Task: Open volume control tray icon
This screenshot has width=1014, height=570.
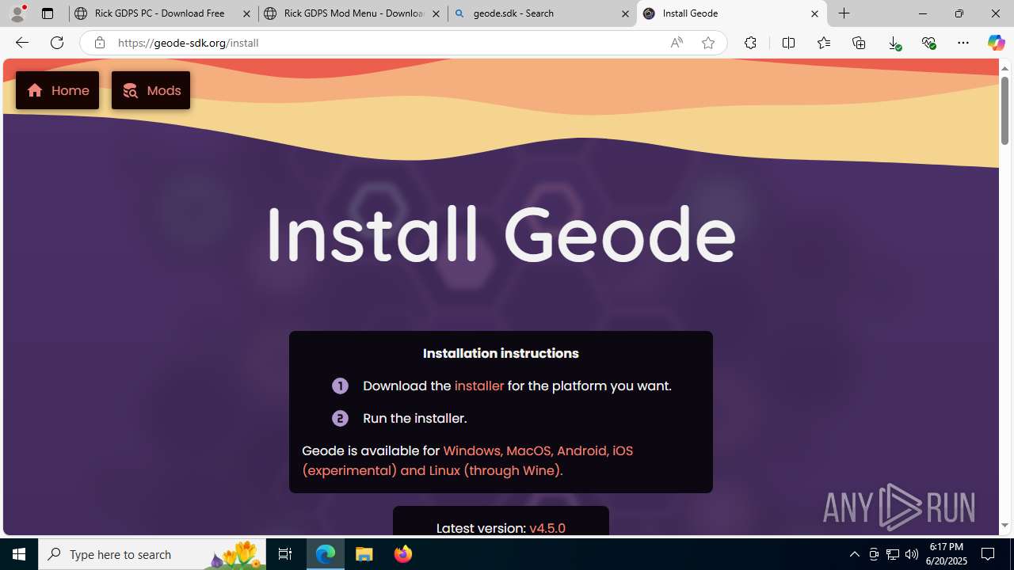Action: (x=912, y=554)
